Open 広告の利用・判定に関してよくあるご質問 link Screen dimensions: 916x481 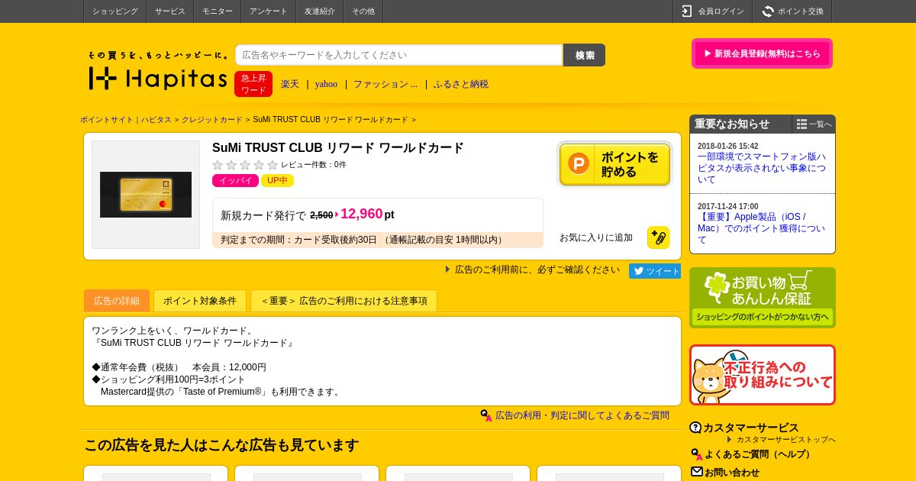click(x=582, y=415)
